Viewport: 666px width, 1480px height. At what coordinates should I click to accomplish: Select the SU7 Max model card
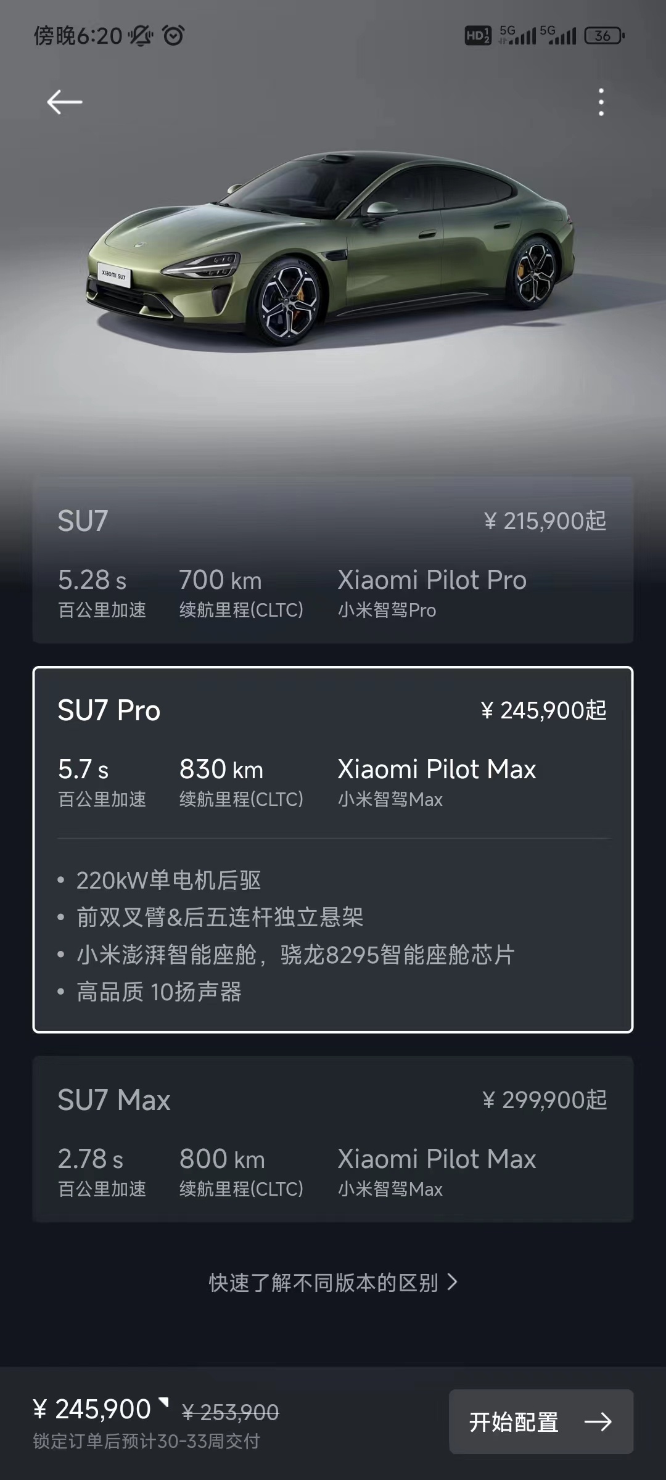(333, 1139)
